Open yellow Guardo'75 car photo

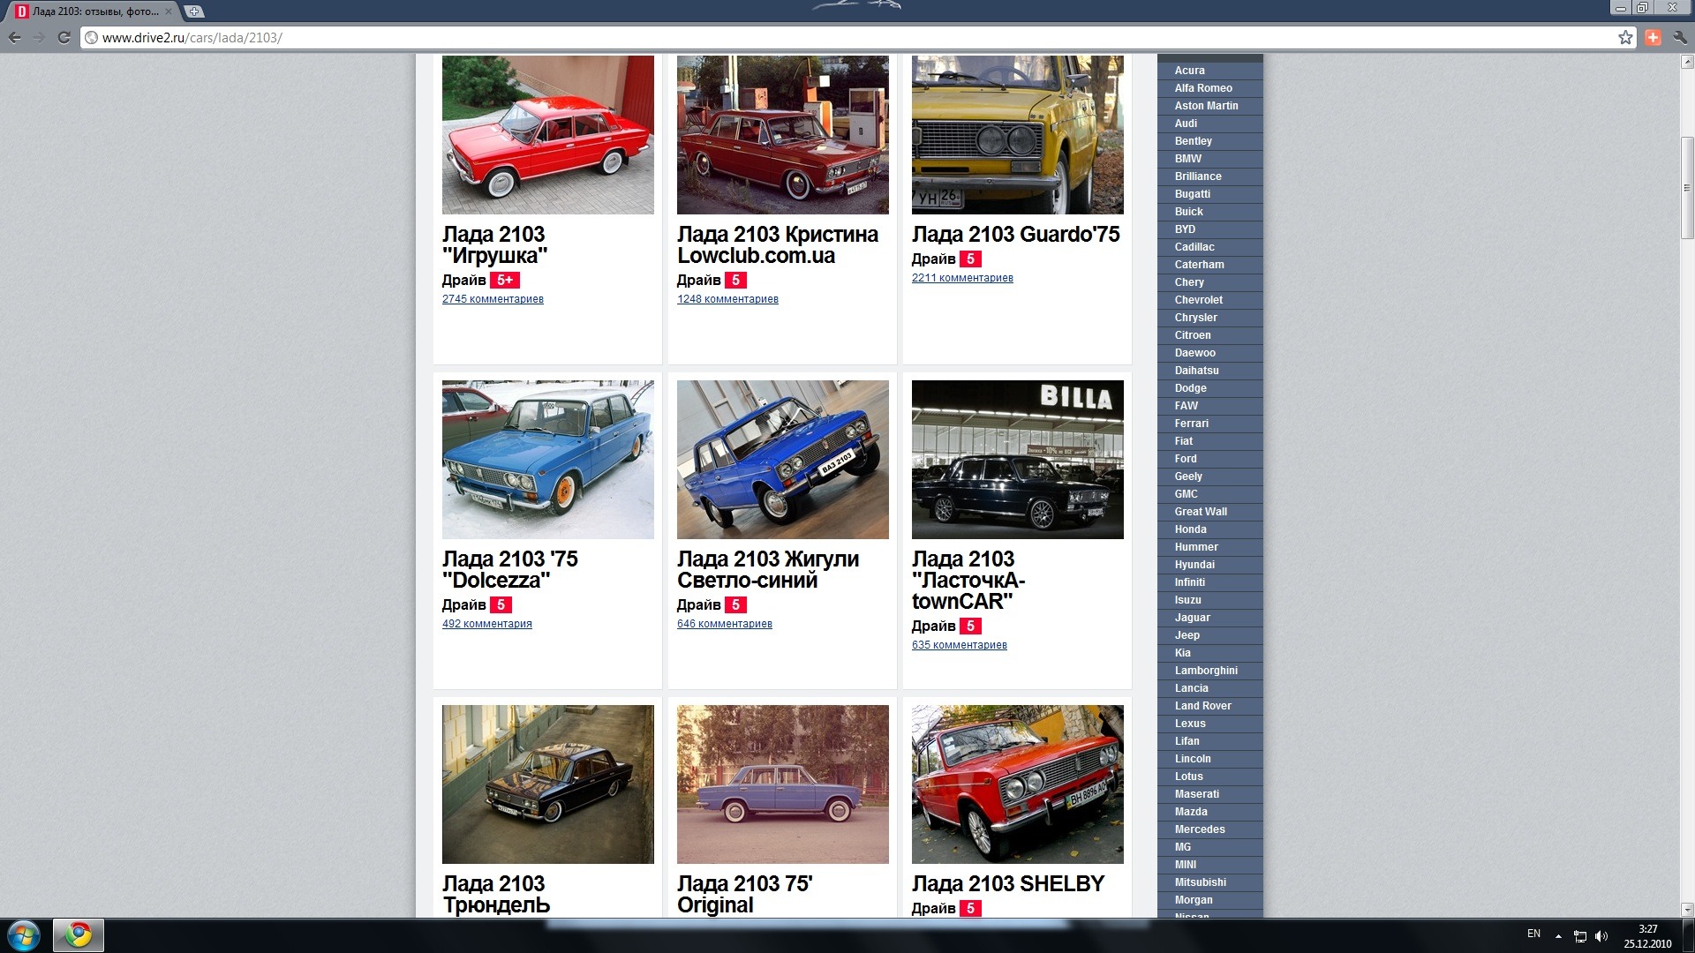(x=1018, y=135)
